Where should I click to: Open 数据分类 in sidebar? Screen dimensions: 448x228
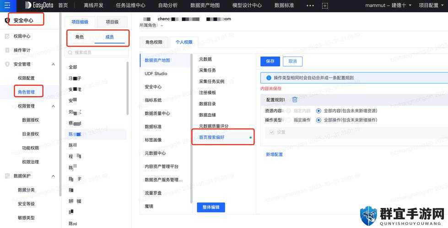pos(26,190)
